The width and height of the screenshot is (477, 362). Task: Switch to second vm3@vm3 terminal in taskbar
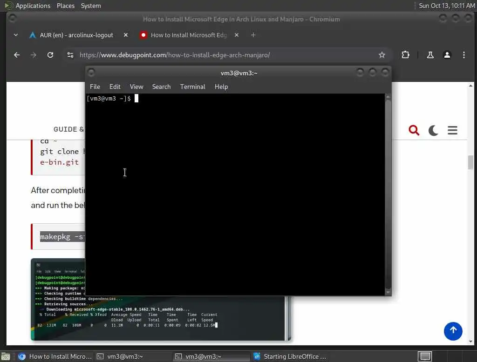(211, 356)
